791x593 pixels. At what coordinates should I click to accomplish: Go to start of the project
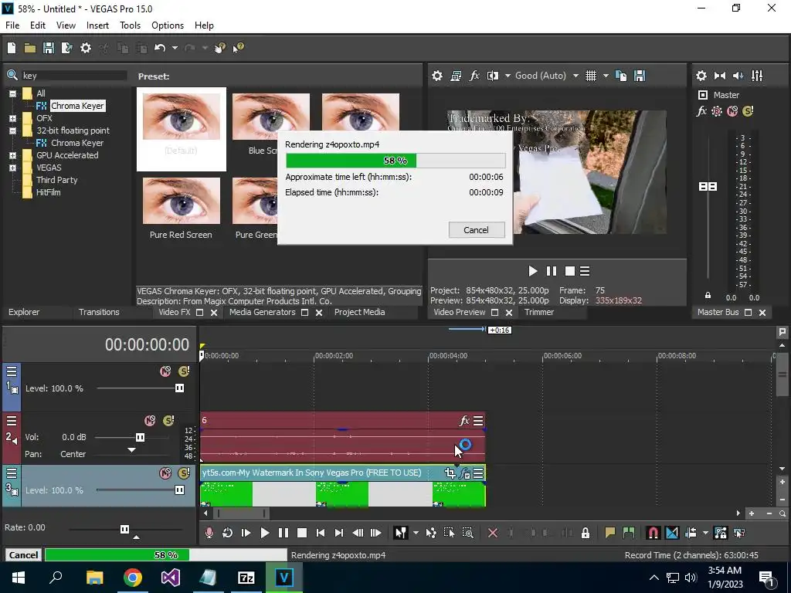(321, 533)
